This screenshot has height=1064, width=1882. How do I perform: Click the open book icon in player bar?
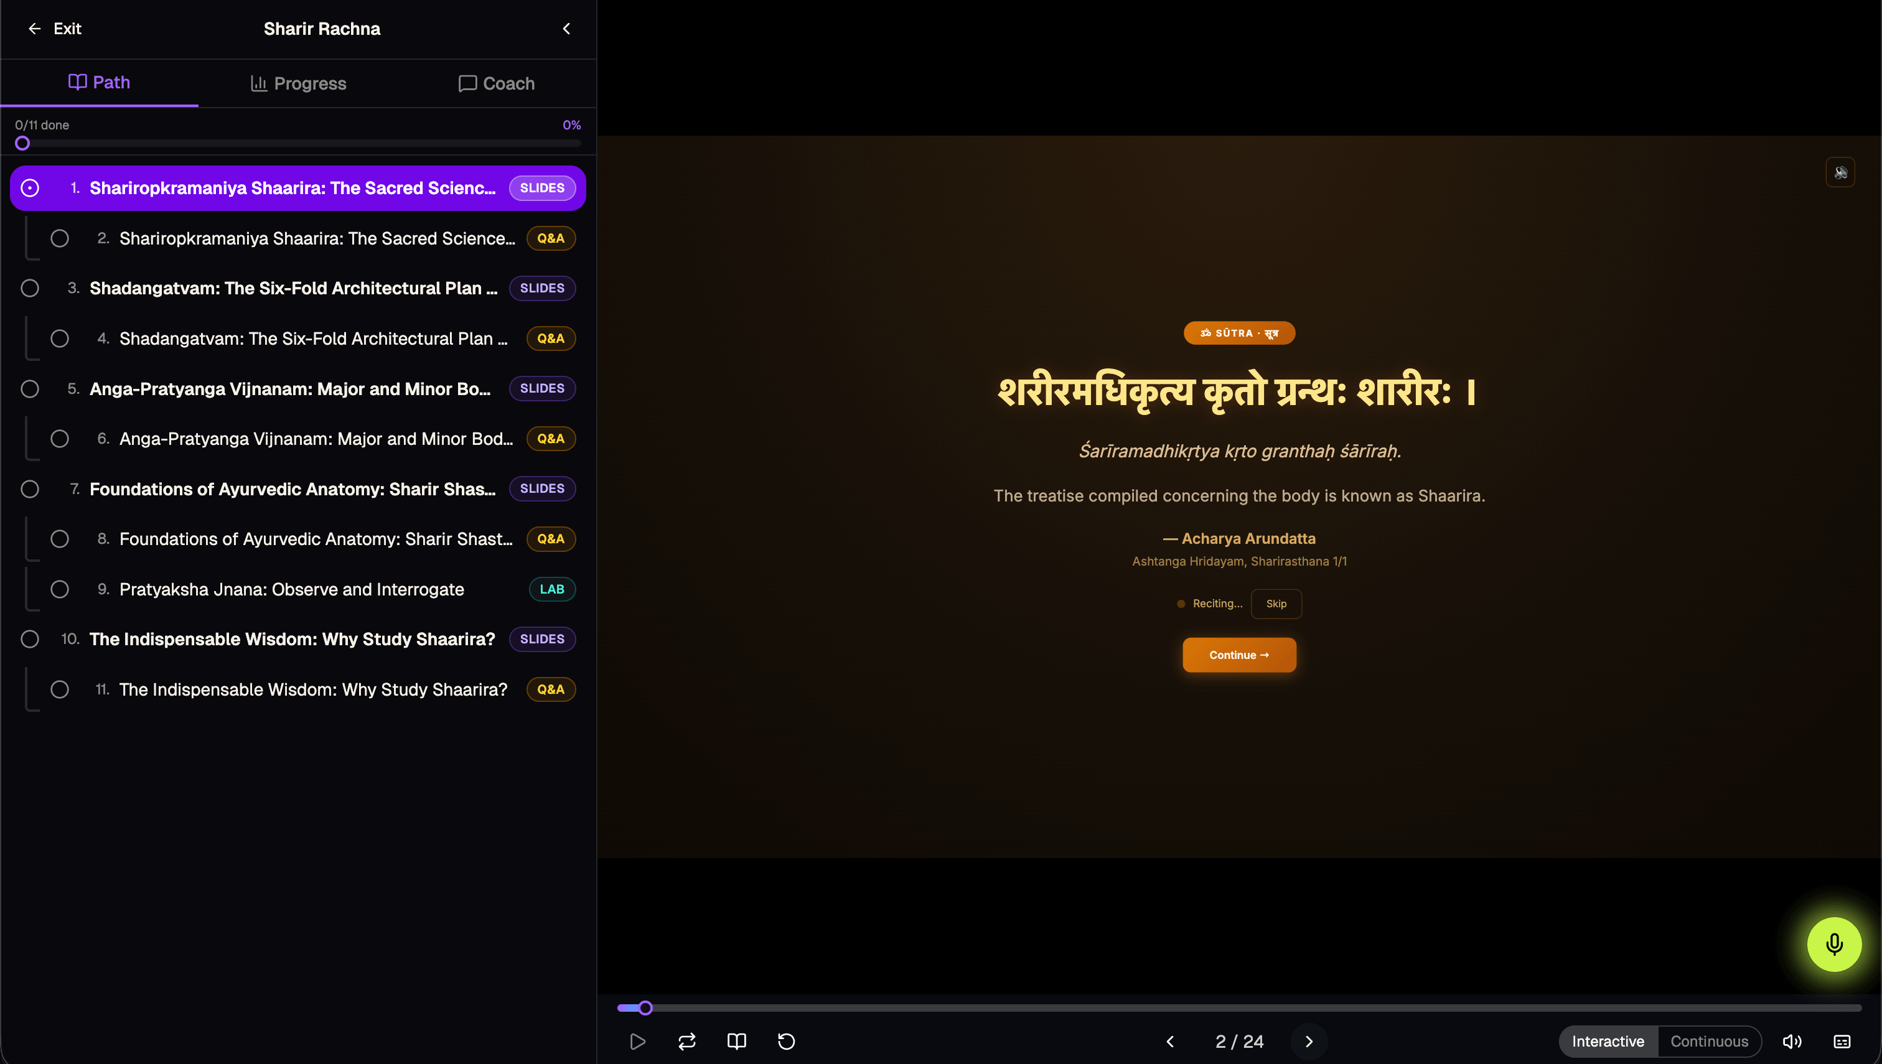point(737,1042)
